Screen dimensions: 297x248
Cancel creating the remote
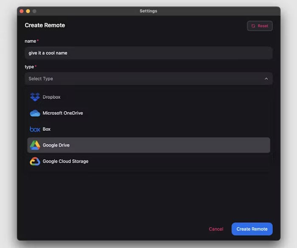[216, 229]
